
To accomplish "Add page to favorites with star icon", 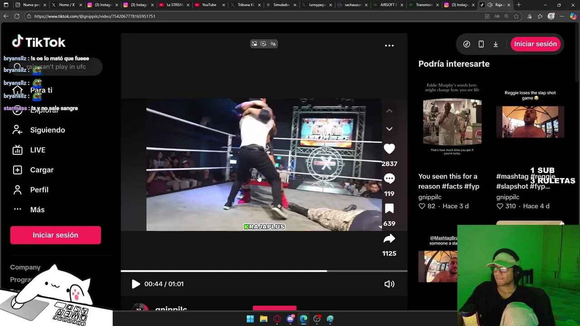I will coord(516,16).
